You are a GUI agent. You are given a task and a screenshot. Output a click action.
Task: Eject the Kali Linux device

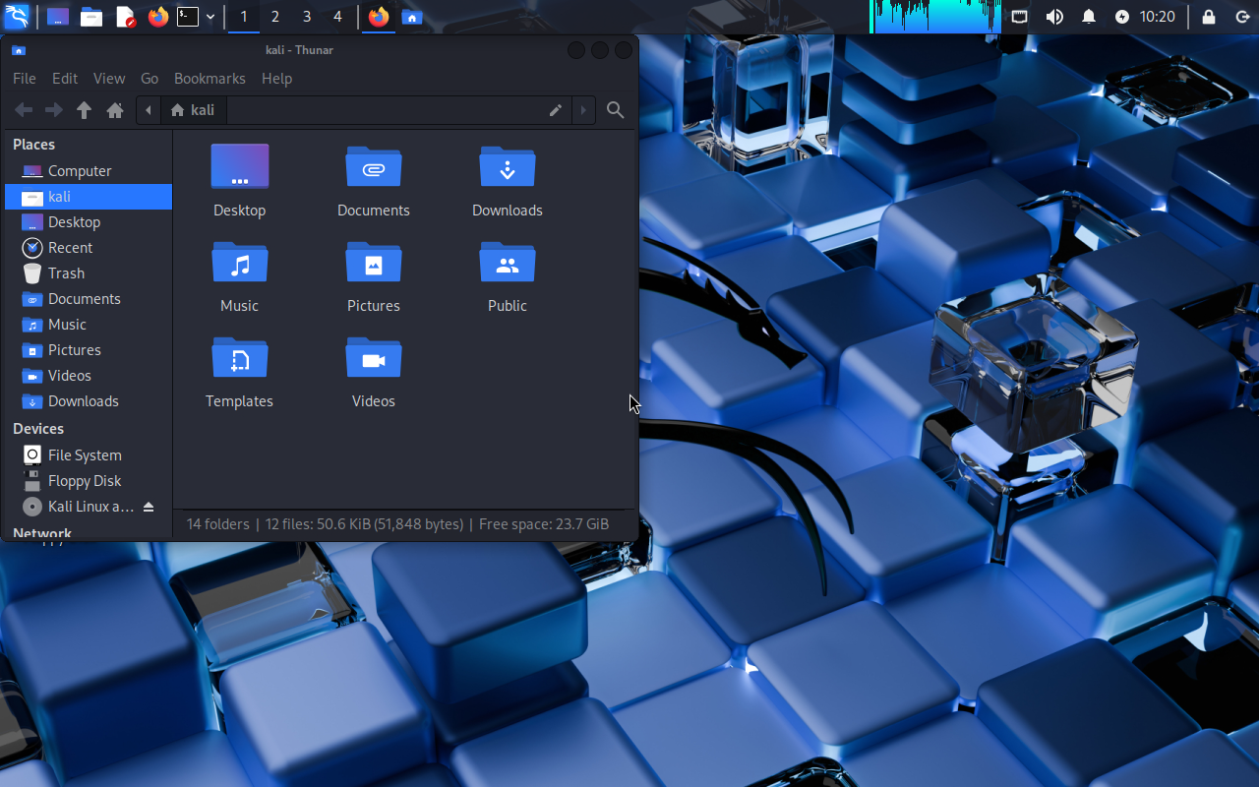[x=149, y=507]
